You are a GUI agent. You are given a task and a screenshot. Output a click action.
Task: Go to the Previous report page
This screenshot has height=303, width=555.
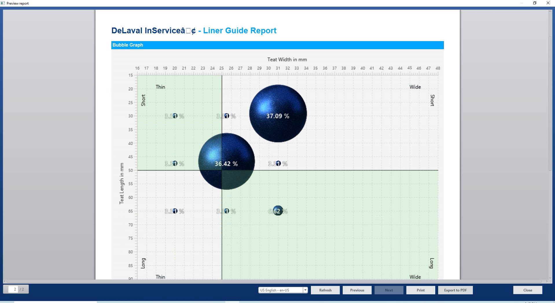pyautogui.click(x=357, y=290)
